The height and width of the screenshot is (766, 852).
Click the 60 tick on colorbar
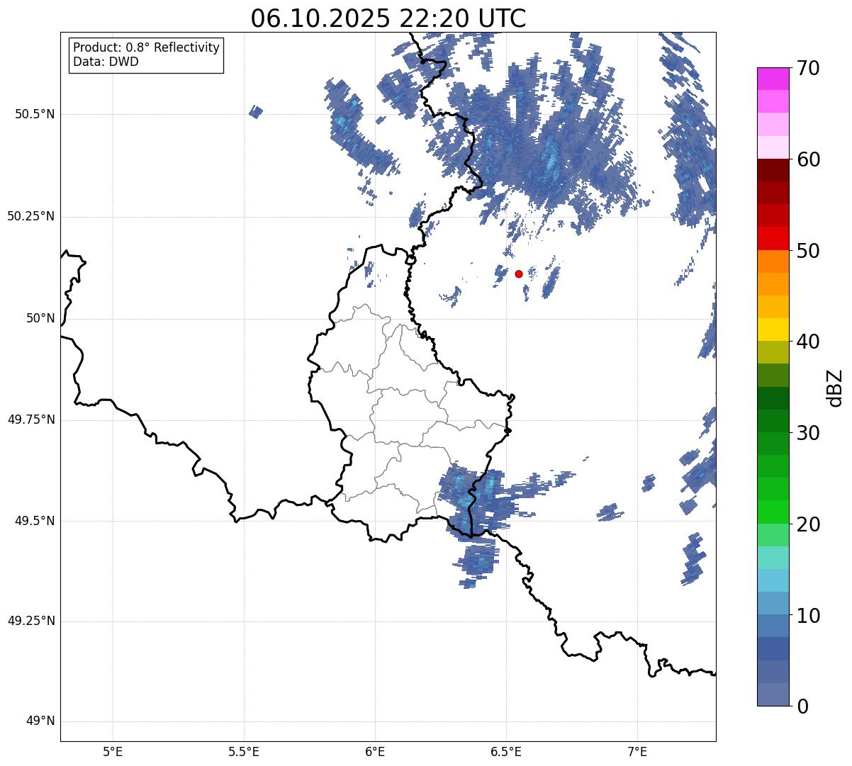[808, 159]
